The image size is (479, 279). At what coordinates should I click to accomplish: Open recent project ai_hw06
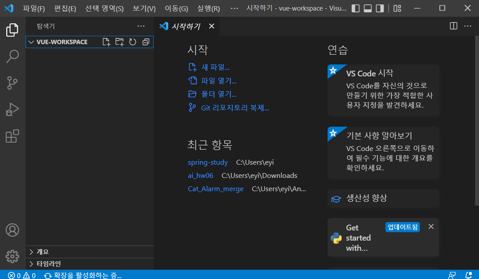[x=200, y=176]
